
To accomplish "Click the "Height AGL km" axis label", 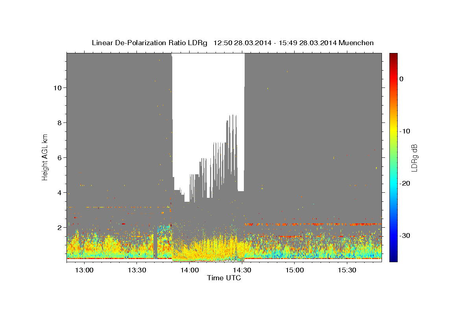I will pyautogui.click(x=45, y=157).
